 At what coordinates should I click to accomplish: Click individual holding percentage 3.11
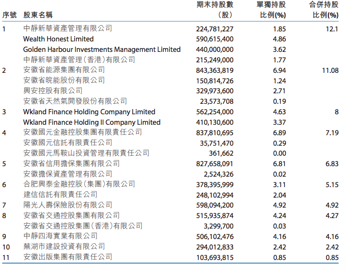[279, 185]
